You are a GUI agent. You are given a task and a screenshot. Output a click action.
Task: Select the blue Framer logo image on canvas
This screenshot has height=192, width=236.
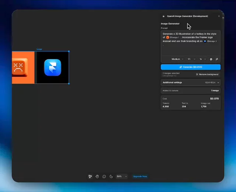tap(52, 67)
